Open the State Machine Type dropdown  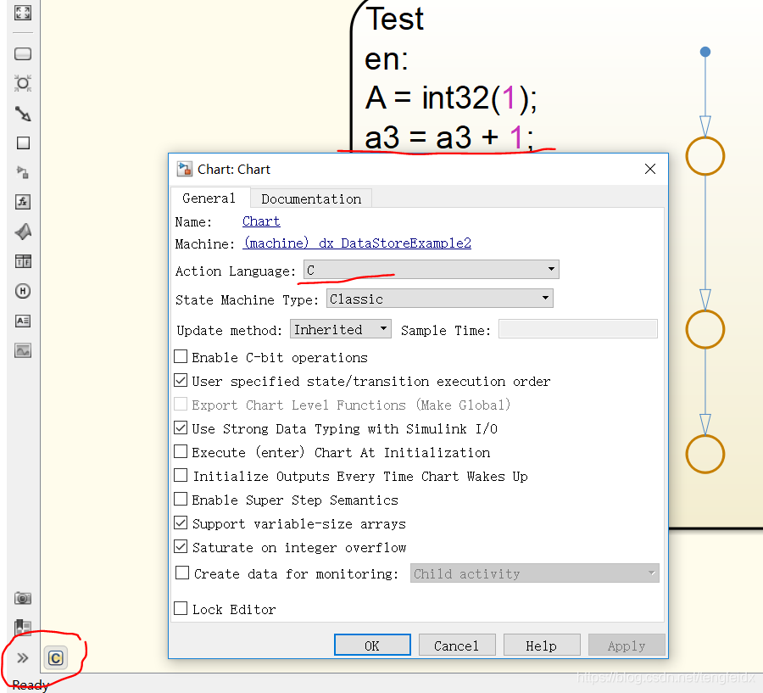(440, 298)
